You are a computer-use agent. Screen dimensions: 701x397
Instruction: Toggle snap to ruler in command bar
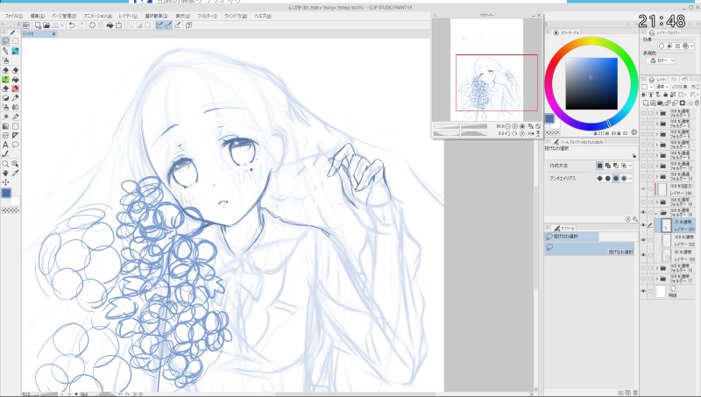159,25
